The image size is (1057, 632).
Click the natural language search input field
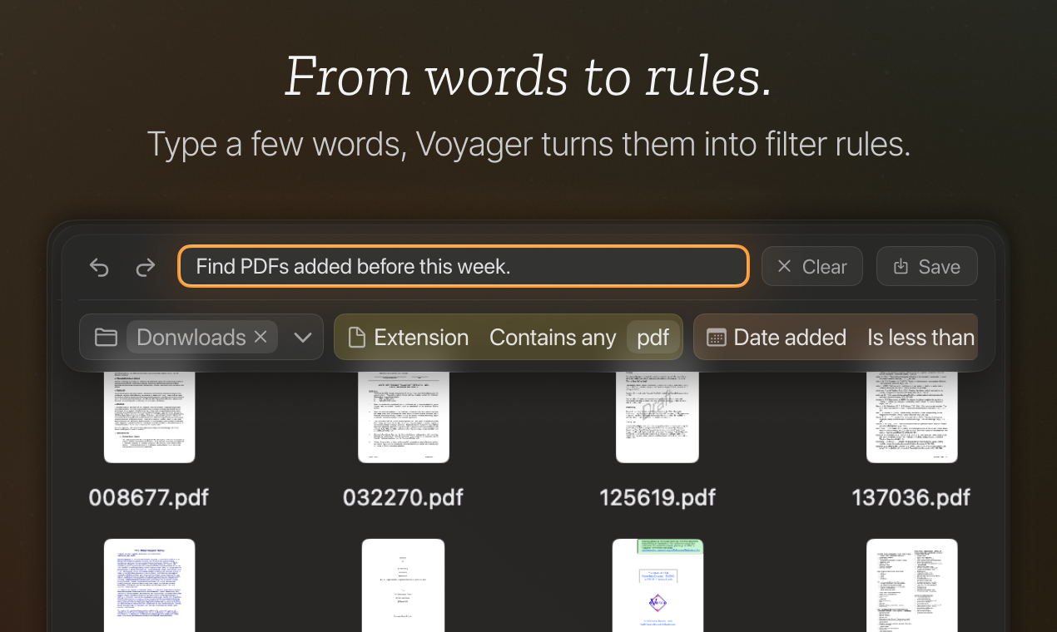pos(463,266)
